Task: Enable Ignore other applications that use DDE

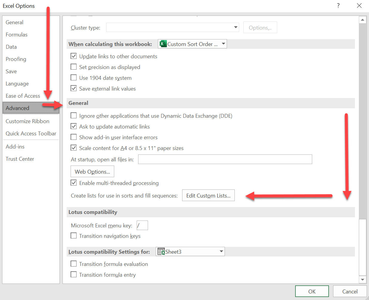Action: (74, 115)
